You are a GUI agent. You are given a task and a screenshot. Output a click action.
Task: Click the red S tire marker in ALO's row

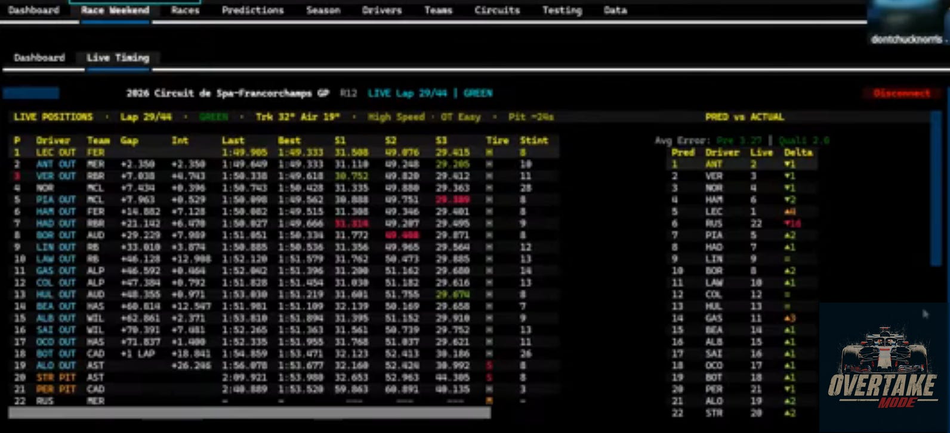pyautogui.click(x=489, y=365)
